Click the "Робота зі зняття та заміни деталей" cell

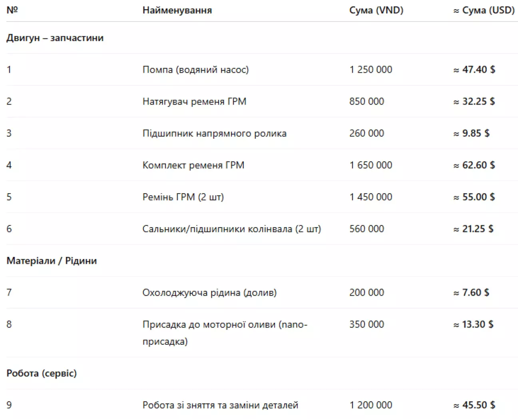(220, 405)
